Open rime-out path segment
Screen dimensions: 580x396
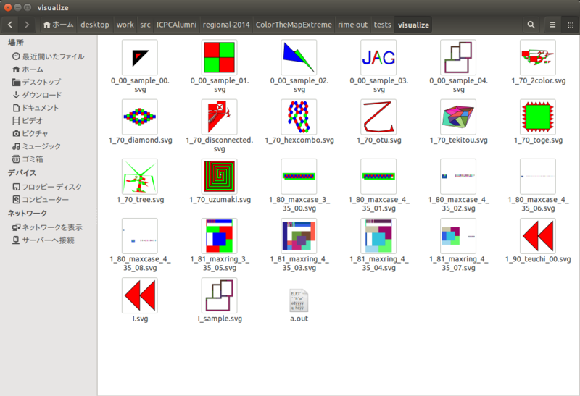tap(352, 25)
